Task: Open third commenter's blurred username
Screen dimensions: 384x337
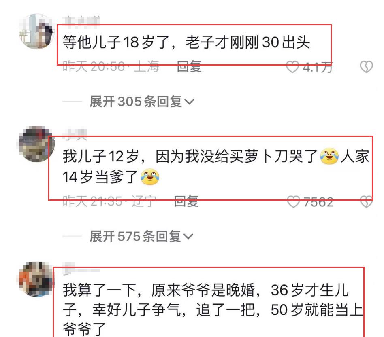Action: (x=81, y=269)
